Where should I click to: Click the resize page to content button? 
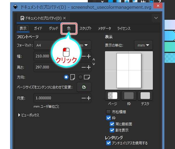pyautogui.click(x=84, y=87)
